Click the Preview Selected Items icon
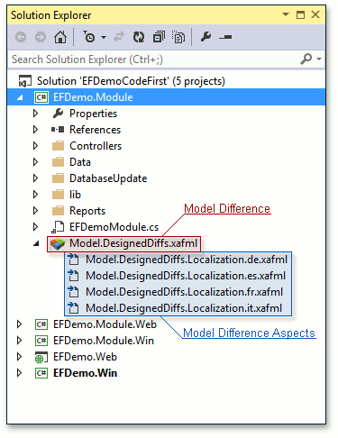338x438 pixels. click(225, 37)
